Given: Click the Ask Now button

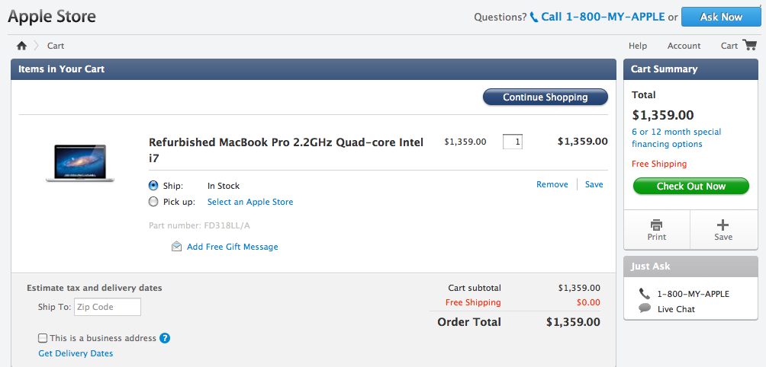Looking at the screenshot, I should click(x=720, y=17).
